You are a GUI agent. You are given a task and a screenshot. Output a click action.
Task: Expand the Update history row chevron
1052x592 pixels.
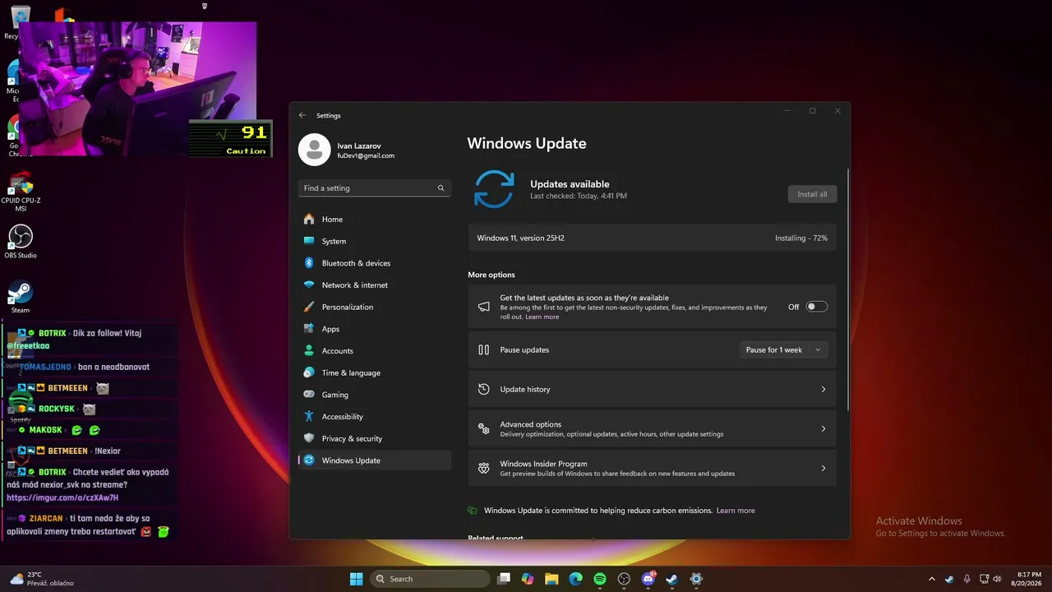(823, 390)
